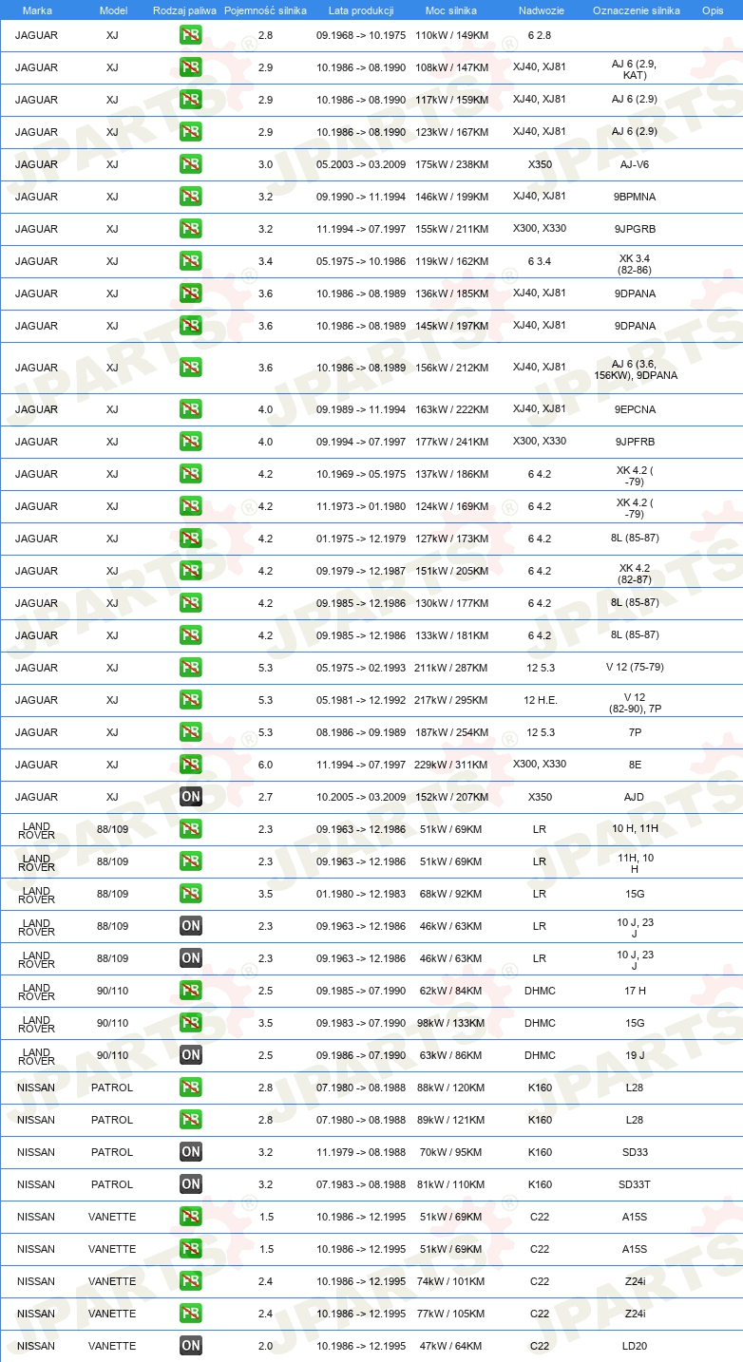743x1362 pixels.
Task: Click the 123kW / 167KM power cell
Action: (451, 132)
